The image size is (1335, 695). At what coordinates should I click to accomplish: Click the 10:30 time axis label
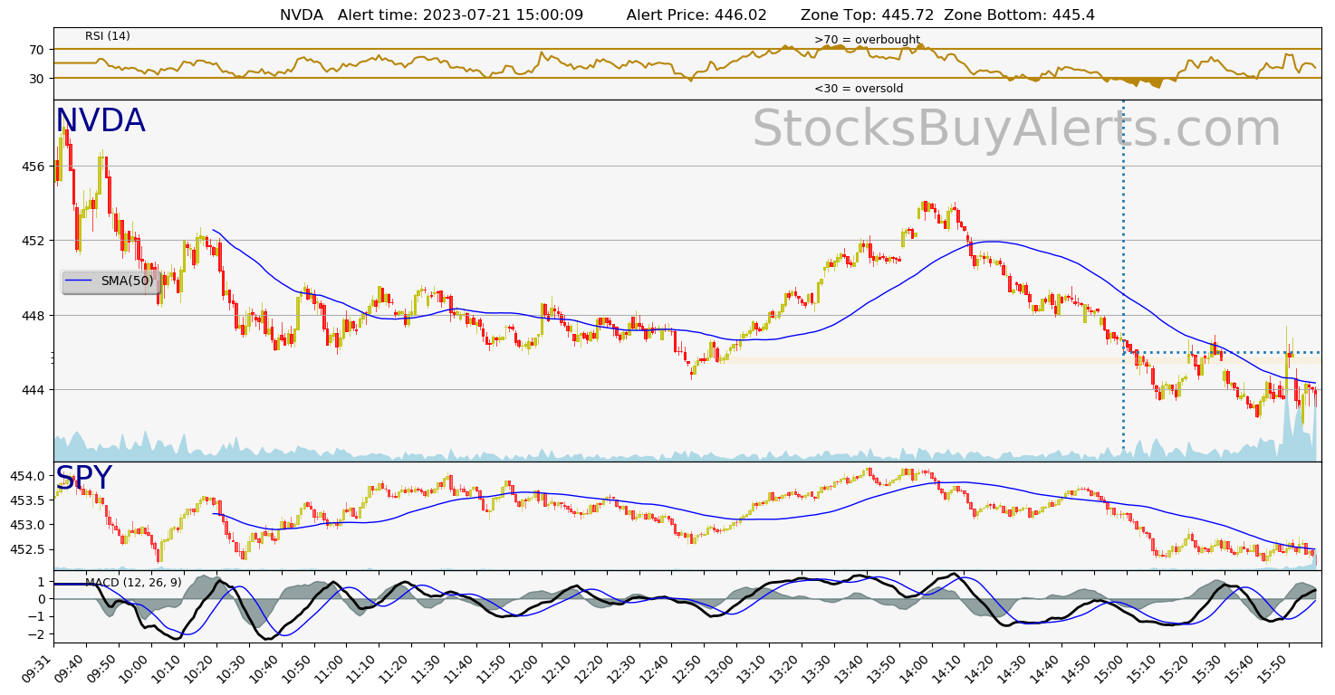(x=235, y=667)
